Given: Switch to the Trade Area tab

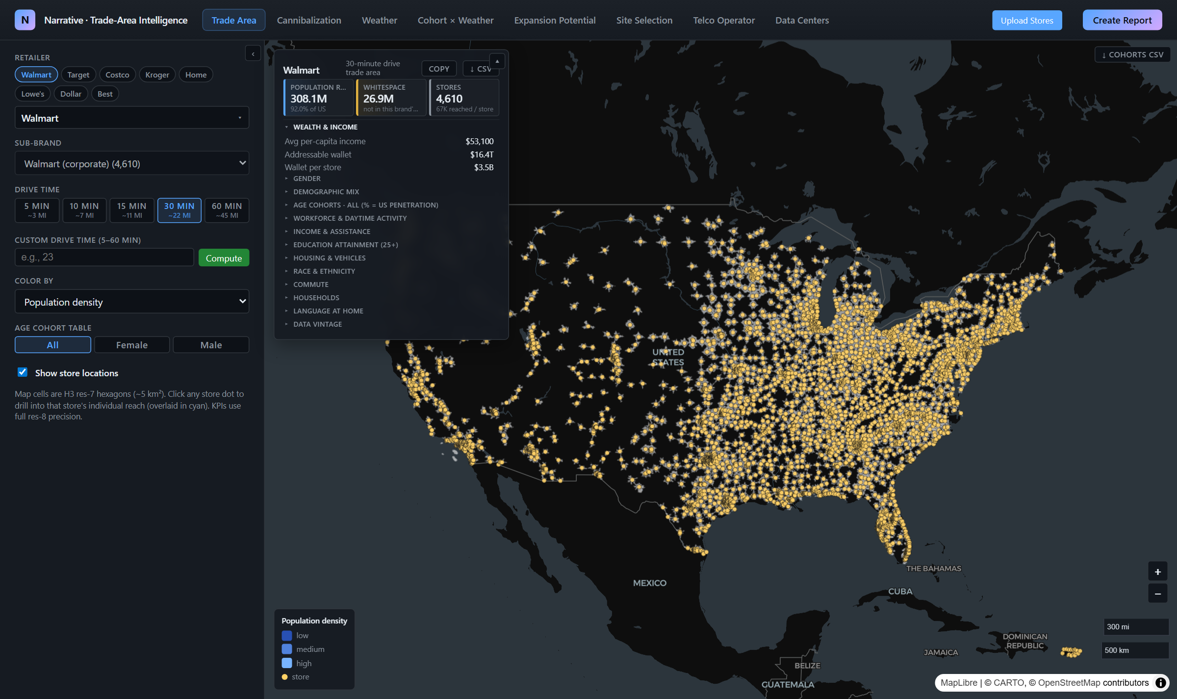Looking at the screenshot, I should click(x=234, y=20).
